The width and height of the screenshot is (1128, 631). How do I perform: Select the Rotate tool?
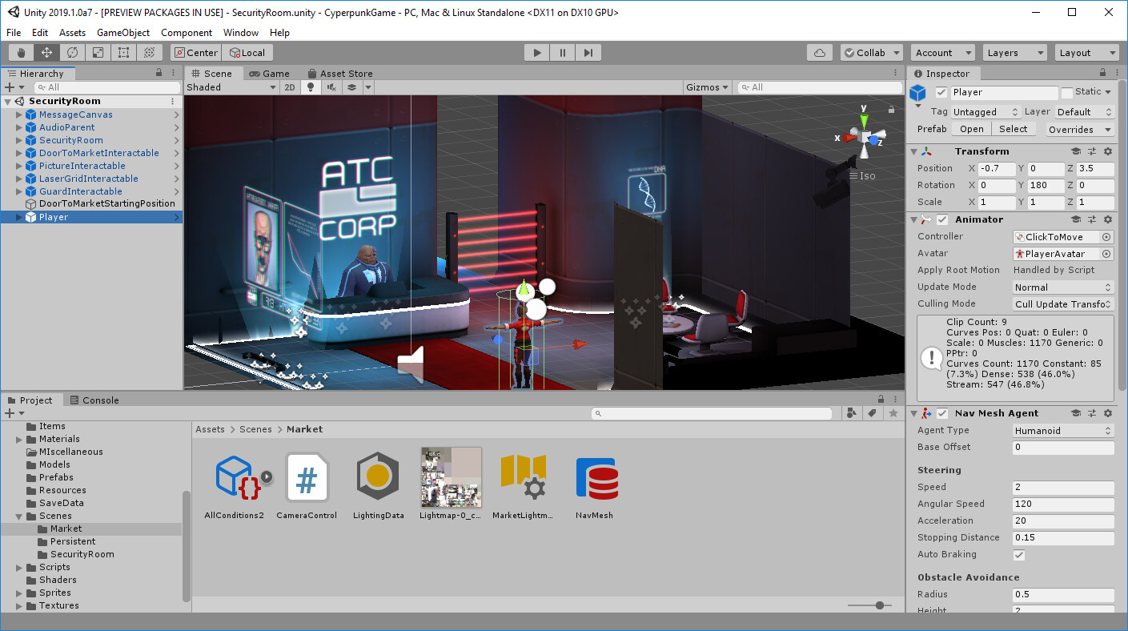point(70,51)
